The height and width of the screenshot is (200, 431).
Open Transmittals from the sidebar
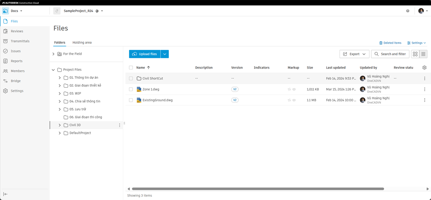point(20,41)
